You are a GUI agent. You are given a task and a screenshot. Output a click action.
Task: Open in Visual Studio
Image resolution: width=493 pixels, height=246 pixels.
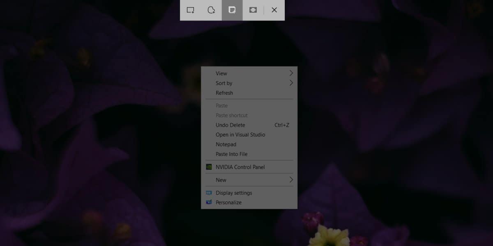pyautogui.click(x=240, y=134)
